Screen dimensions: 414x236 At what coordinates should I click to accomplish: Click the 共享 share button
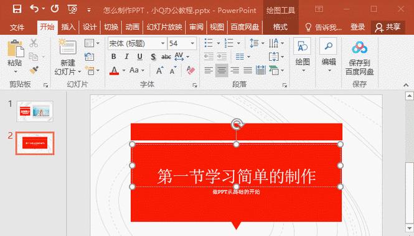pos(388,27)
